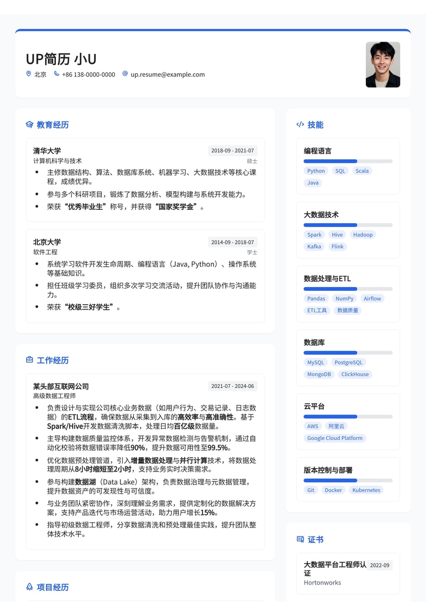The height and width of the screenshot is (602, 426).
Task: Click the 项目经历 section icon
Action: (30, 587)
